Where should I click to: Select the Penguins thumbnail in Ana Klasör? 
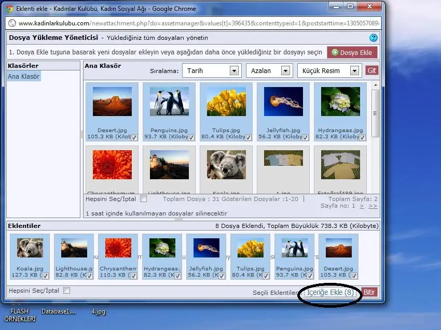(169, 102)
